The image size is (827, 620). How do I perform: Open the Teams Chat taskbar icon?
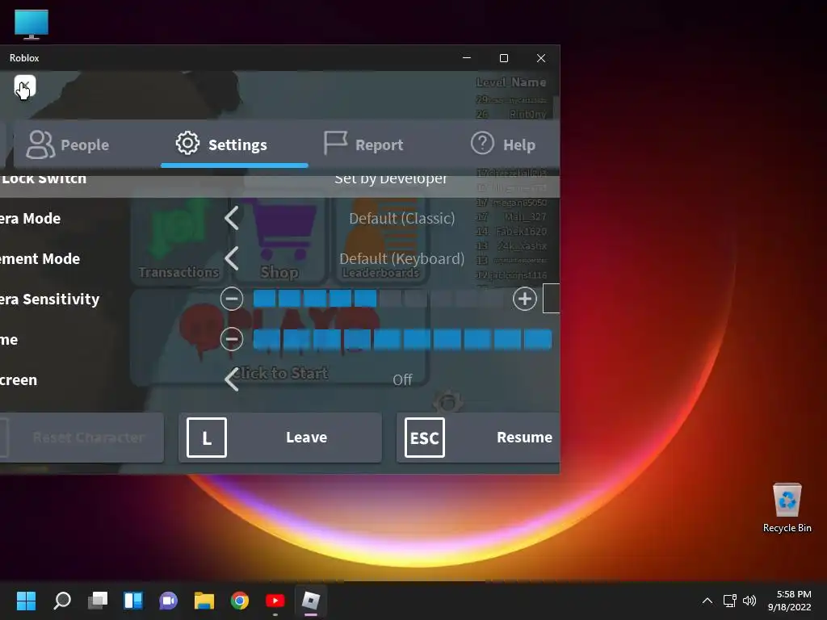pos(168,601)
